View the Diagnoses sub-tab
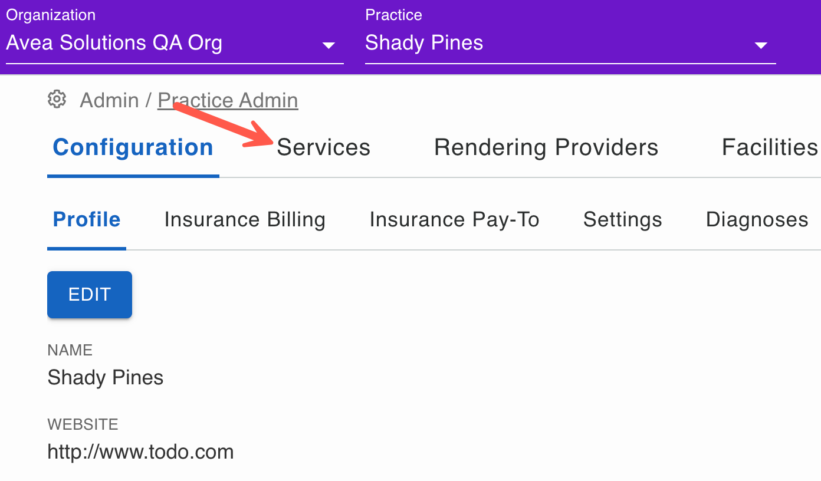 (x=757, y=220)
